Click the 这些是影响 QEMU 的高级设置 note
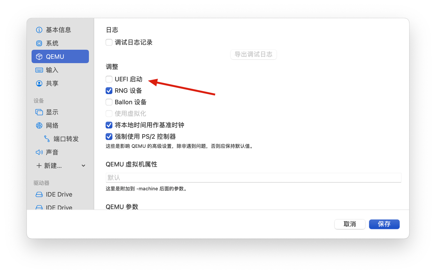The height and width of the screenshot is (274, 436). pyautogui.click(x=180, y=146)
